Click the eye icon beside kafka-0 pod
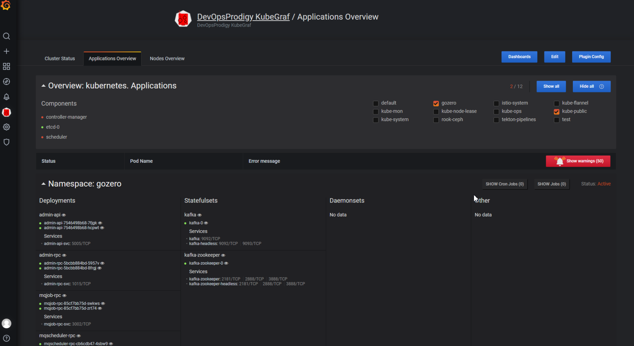This screenshot has height=346, width=634. click(x=206, y=223)
